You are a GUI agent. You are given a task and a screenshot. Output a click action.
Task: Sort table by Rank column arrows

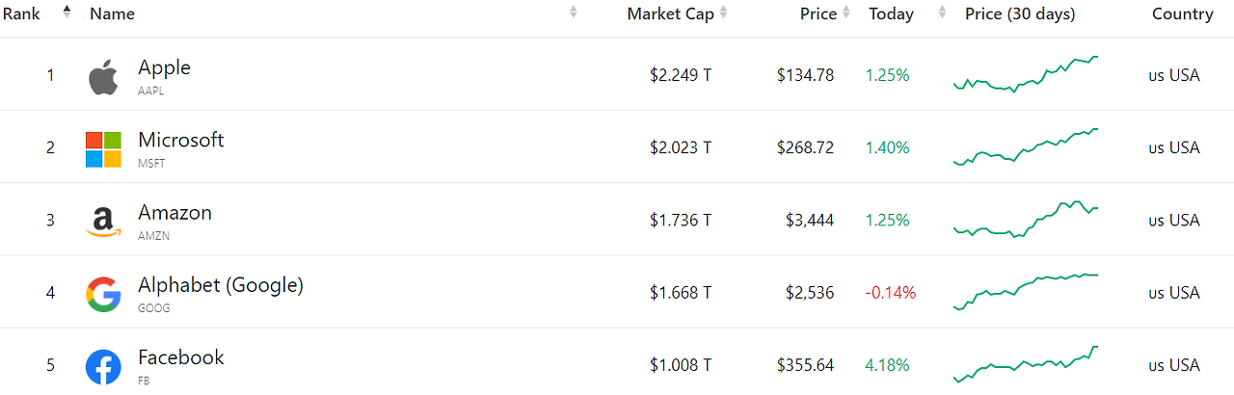point(67,13)
